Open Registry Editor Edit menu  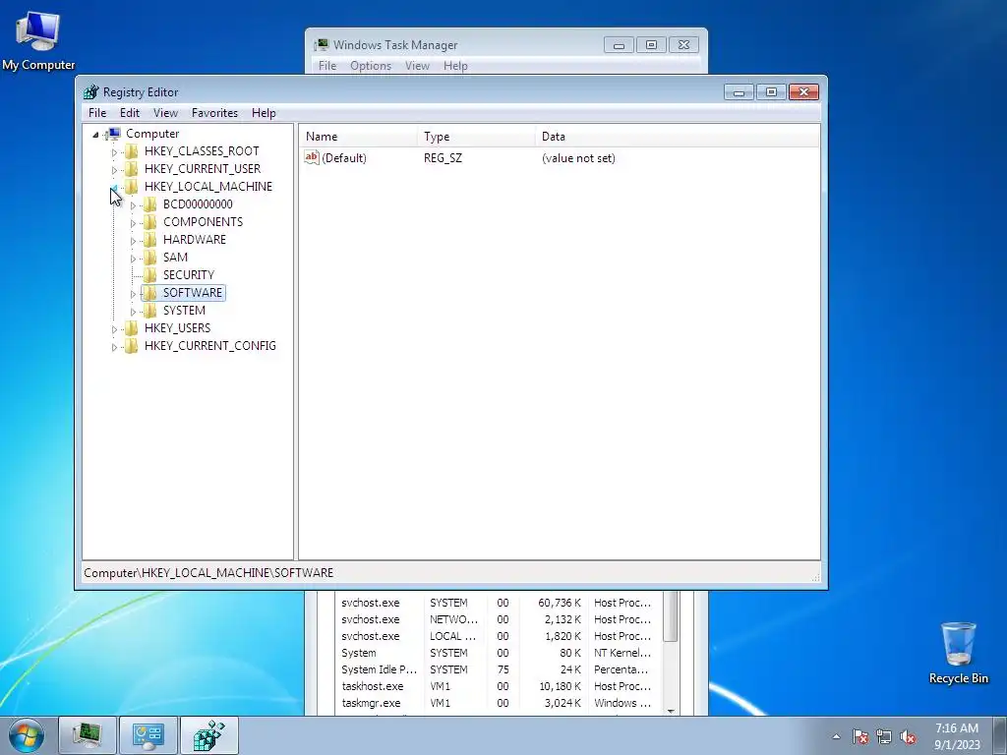tap(130, 113)
